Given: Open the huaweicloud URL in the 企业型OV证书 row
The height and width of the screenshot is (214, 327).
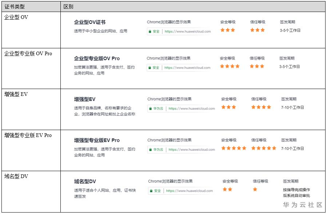Looking at the screenshot, I should [x=188, y=32].
